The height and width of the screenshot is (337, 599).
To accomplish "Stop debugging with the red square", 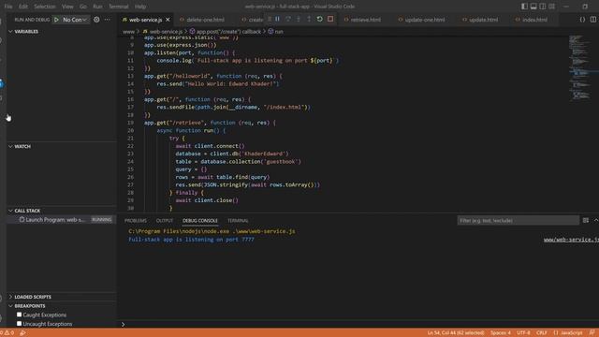I will [330, 19].
